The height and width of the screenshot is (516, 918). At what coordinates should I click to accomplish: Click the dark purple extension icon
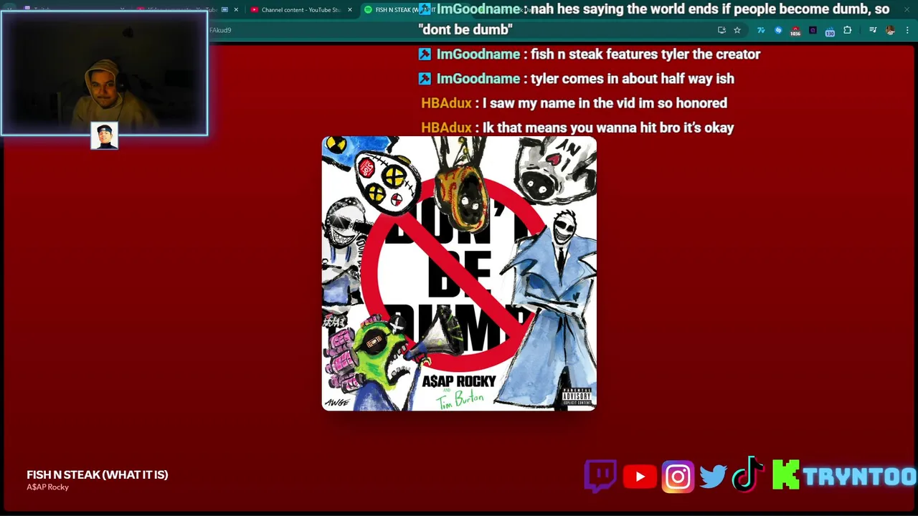[813, 30]
